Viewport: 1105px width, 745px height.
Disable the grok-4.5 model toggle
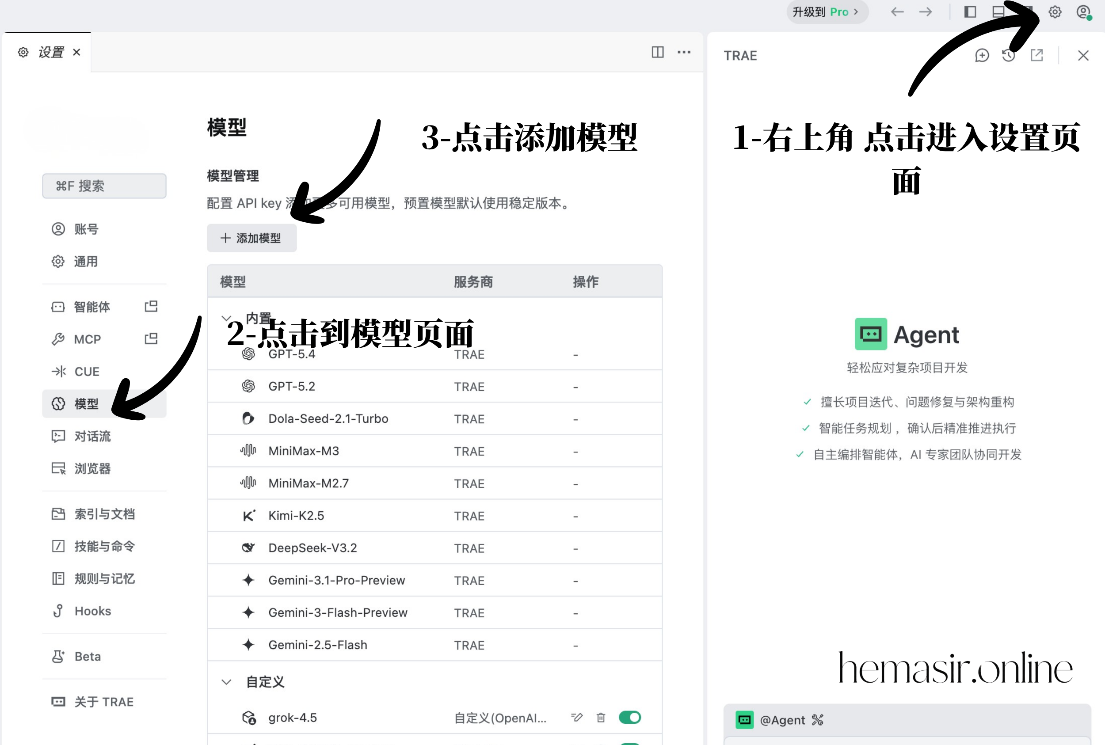630,717
